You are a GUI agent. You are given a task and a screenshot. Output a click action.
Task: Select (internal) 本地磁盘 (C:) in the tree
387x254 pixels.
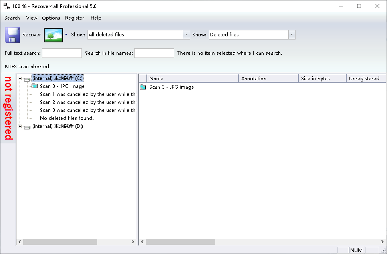pyautogui.click(x=58, y=78)
